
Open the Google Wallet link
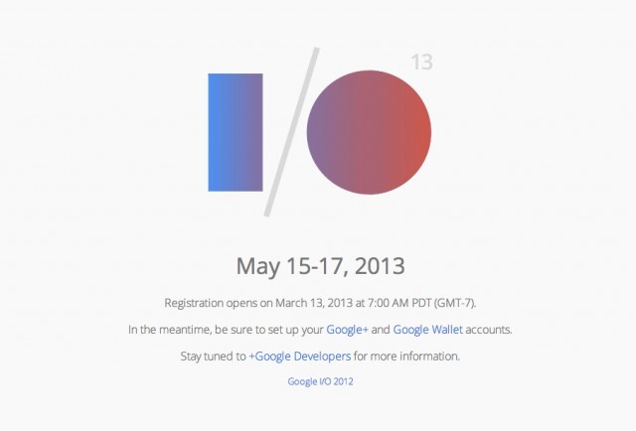[428, 330]
